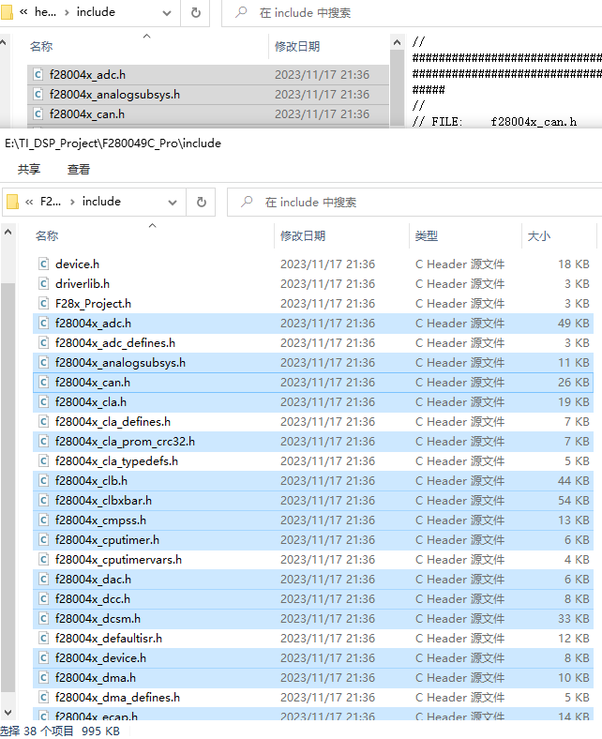This screenshot has height=739, width=602.
Task: Select f28004x_adc.h in the lower window
Action: 313,324
